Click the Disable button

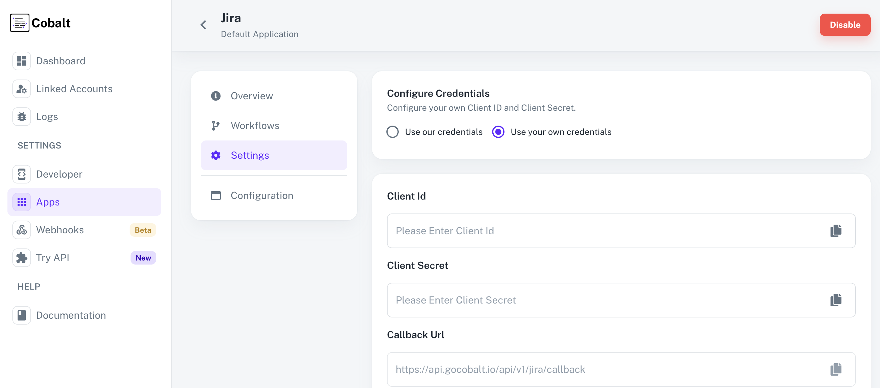(x=845, y=24)
